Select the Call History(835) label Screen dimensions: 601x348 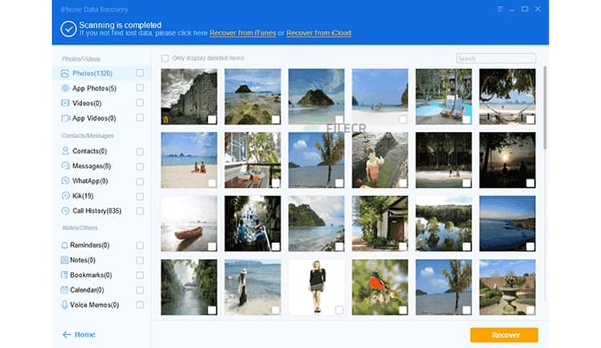click(x=97, y=211)
